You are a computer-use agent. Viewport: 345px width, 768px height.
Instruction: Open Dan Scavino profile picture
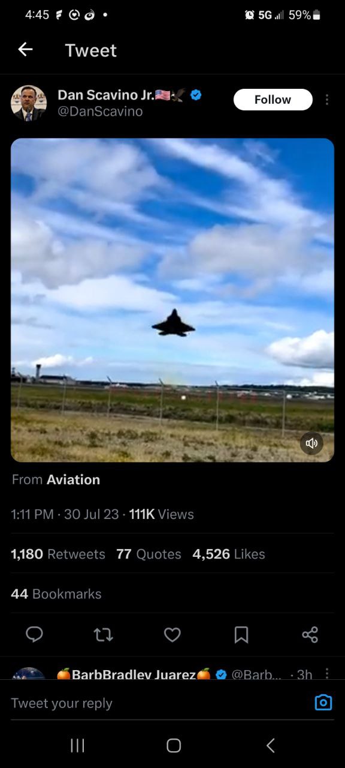tap(29, 103)
